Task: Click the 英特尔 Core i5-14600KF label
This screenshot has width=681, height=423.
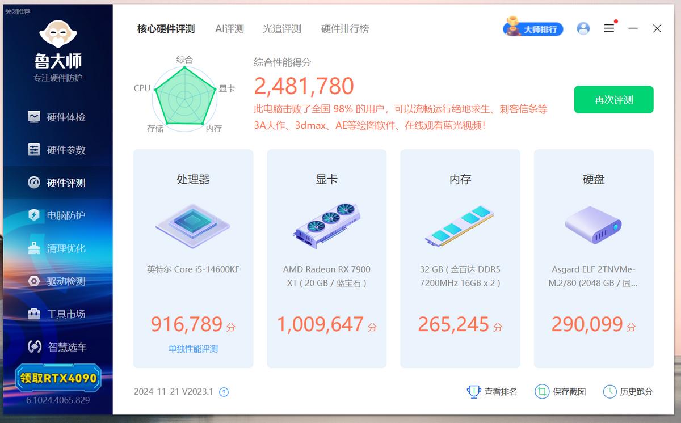Action: [193, 269]
